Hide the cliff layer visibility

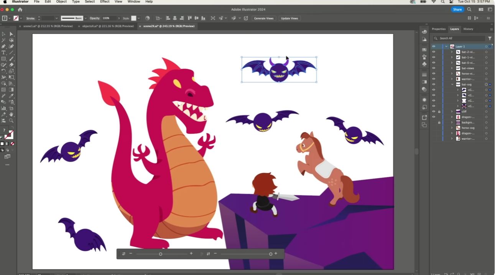point(433,111)
